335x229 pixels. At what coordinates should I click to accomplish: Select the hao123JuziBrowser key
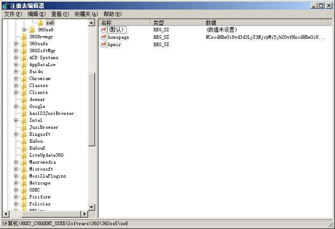(51, 113)
